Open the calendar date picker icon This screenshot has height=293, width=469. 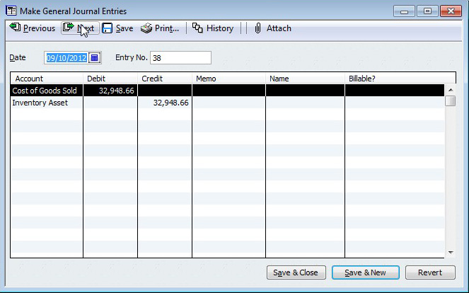pos(95,57)
